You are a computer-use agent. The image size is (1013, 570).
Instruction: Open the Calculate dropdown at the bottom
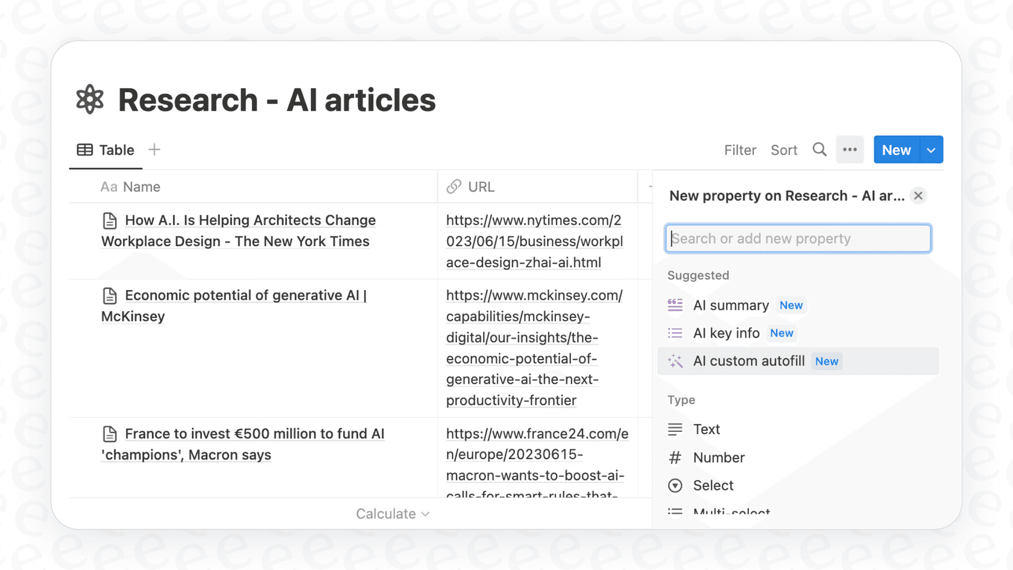click(x=393, y=513)
